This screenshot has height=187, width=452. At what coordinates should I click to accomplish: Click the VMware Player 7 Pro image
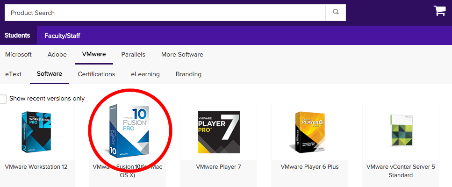pos(218,132)
